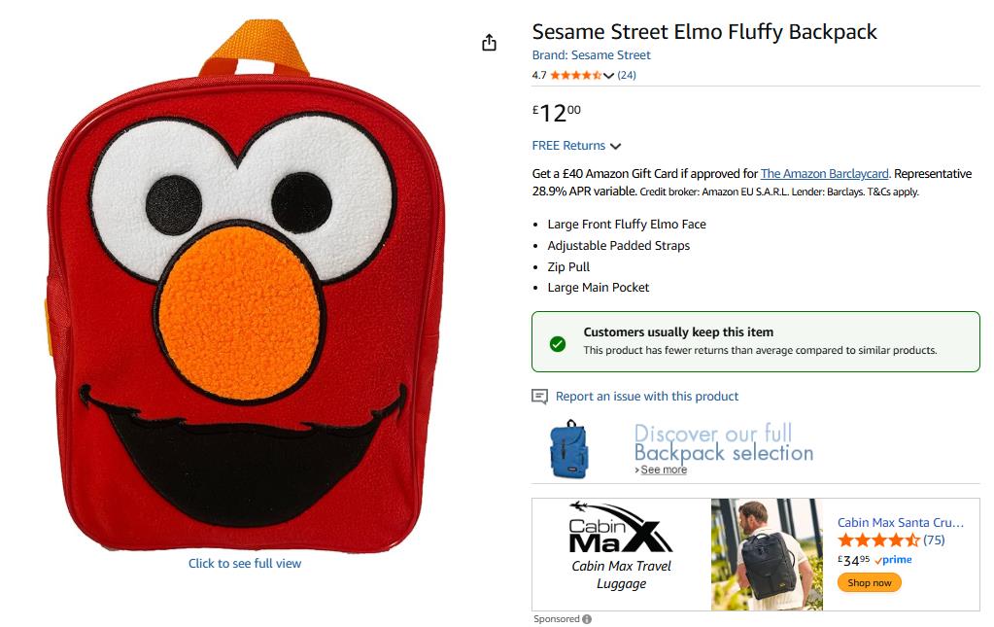Click the man wearing backpack ad image
The height and width of the screenshot is (627, 994).
pyautogui.click(x=767, y=554)
